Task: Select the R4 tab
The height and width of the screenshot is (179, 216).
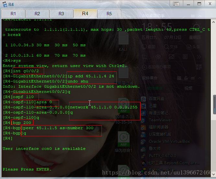Action: pos(85,14)
